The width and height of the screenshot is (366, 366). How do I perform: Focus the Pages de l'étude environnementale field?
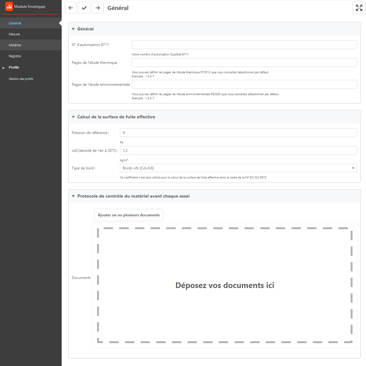tap(245, 85)
